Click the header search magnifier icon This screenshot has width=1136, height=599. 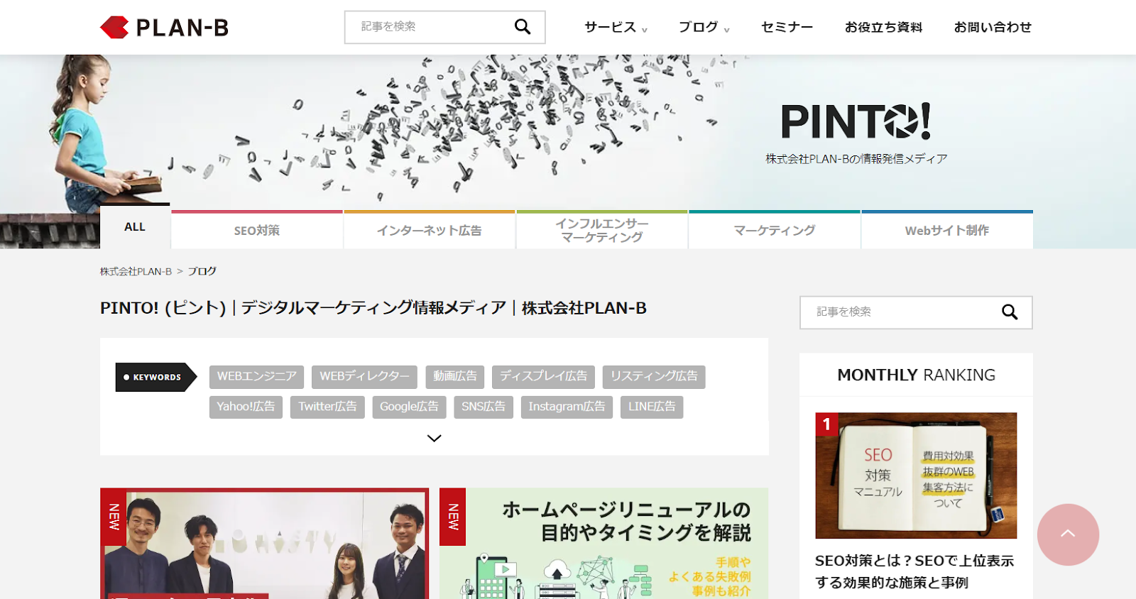coord(523,27)
